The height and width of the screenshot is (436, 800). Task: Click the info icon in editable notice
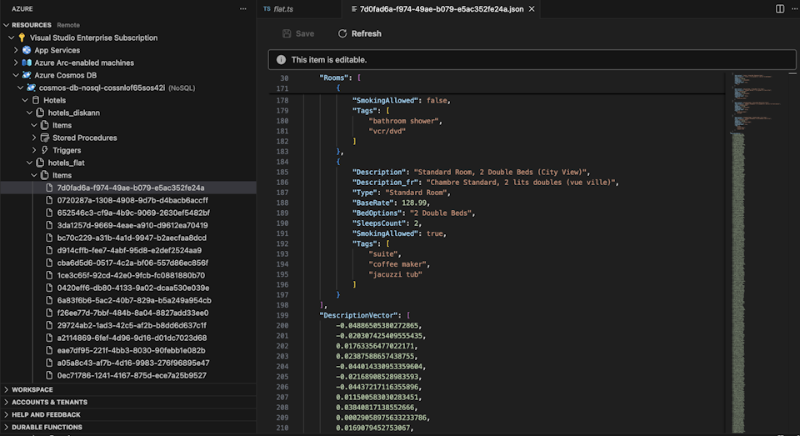point(281,60)
